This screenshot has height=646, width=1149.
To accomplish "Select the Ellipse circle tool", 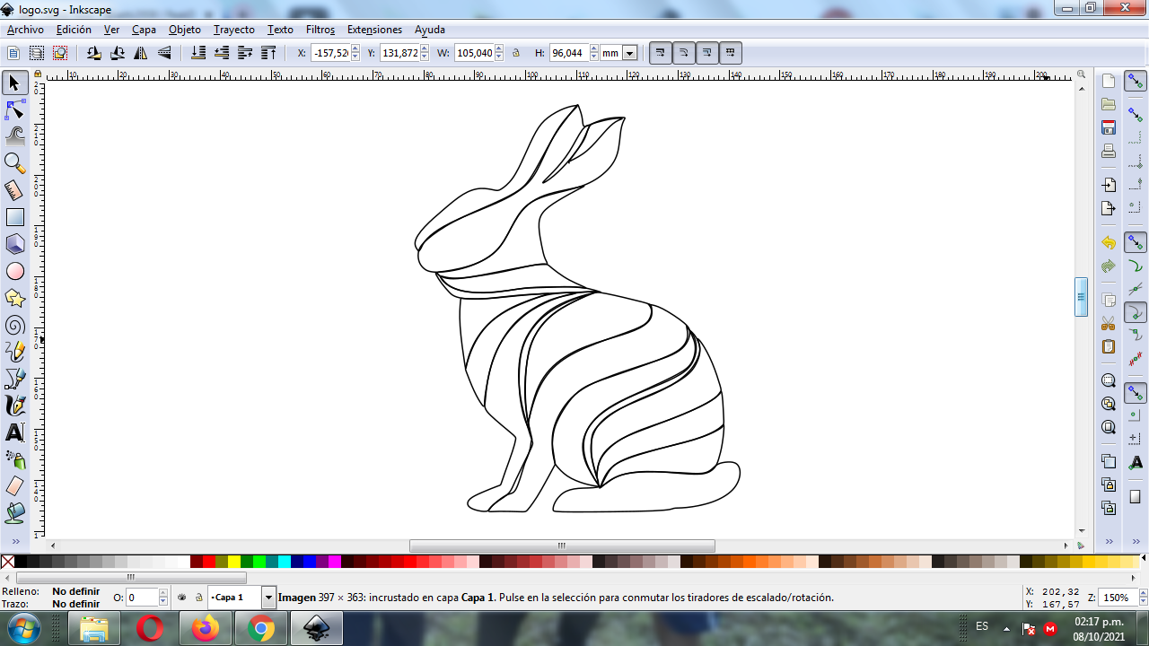I will pos(14,271).
